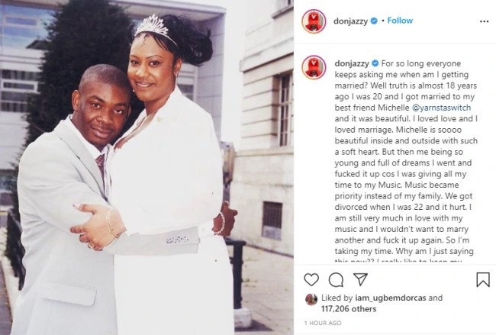496x335 pixels.
Task: Share the post using the paper plane icon
Action: [360, 279]
